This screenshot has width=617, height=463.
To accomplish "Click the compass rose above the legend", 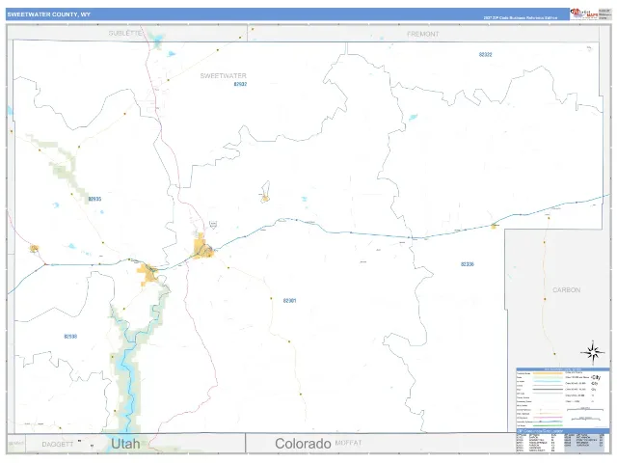I will (592, 351).
